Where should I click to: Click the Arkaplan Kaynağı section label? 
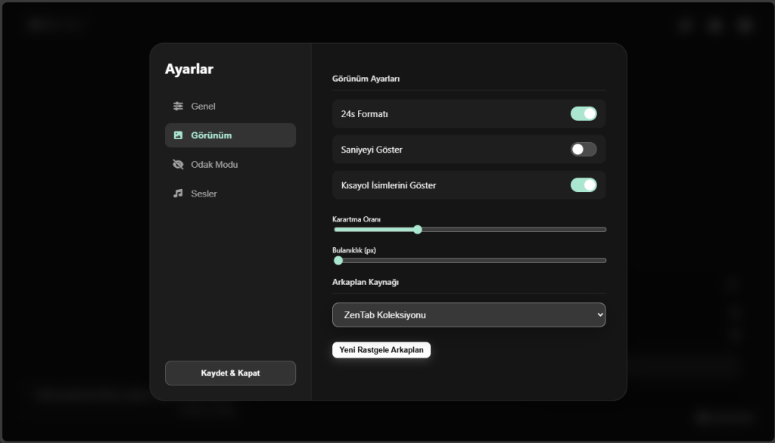[x=366, y=282]
